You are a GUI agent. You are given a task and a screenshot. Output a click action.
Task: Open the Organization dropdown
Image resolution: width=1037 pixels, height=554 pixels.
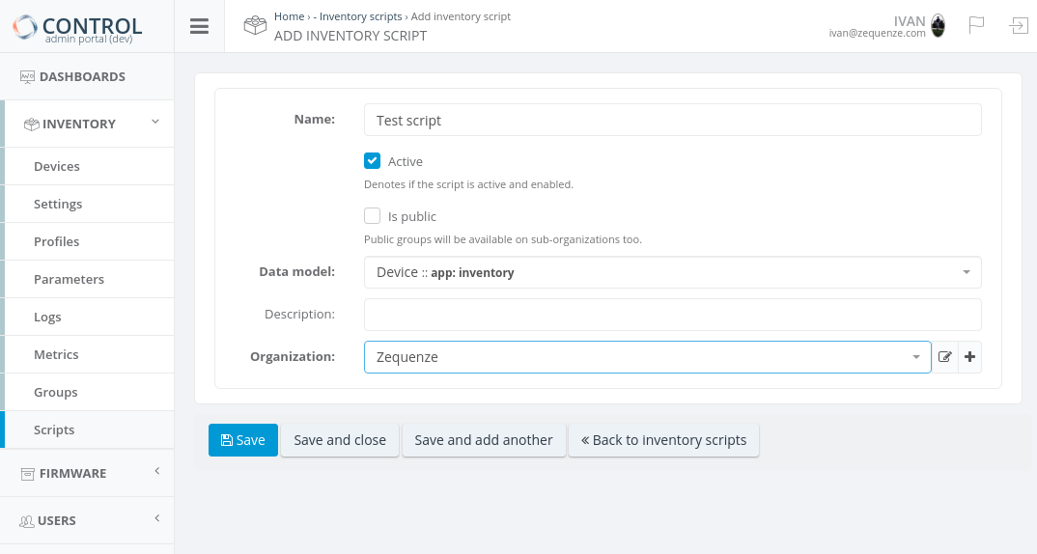[x=647, y=357]
